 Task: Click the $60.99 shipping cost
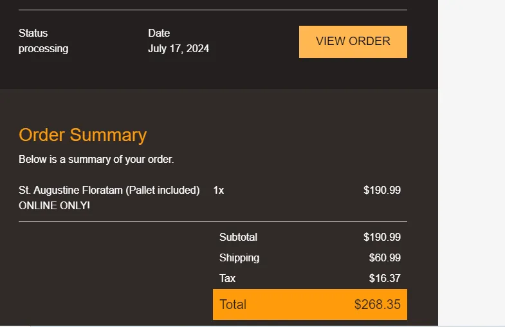[x=385, y=257]
